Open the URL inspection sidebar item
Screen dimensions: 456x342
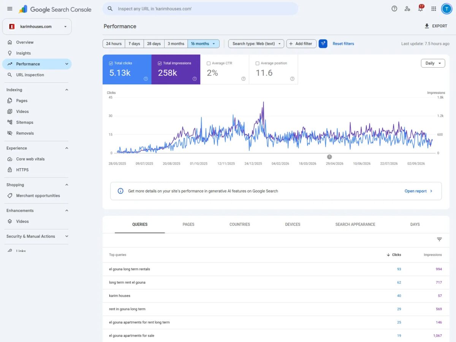point(37,75)
